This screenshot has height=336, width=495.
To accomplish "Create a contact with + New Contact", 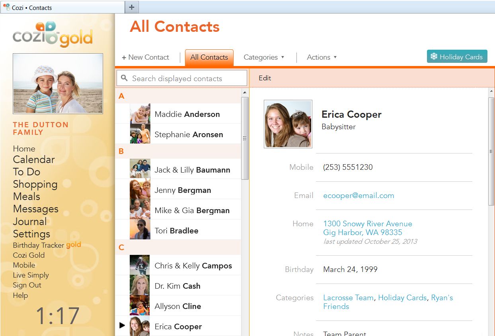I will (x=145, y=57).
